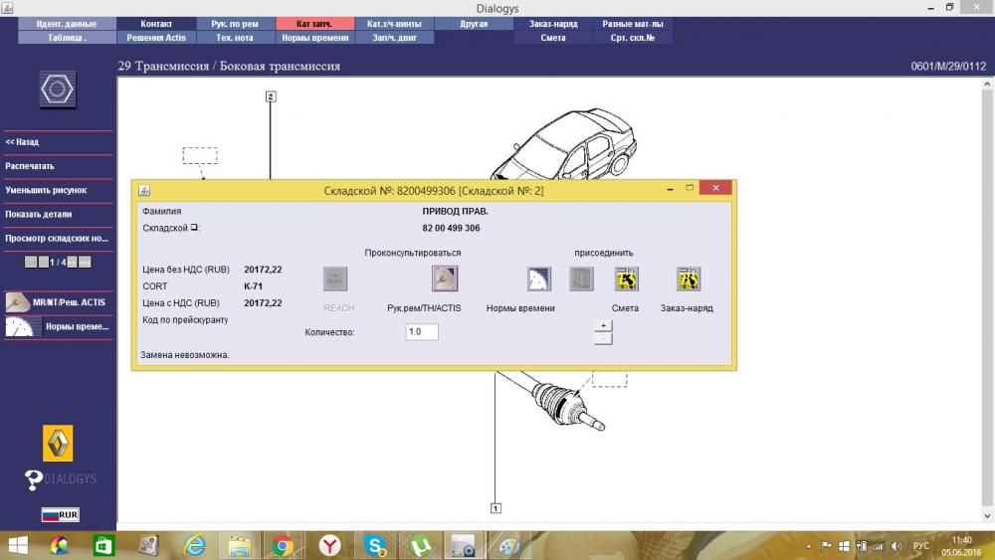This screenshot has height=560, width=995.
Task: Attach part to Заказ-наряд via yellow icon
Action: coord(689,280)
